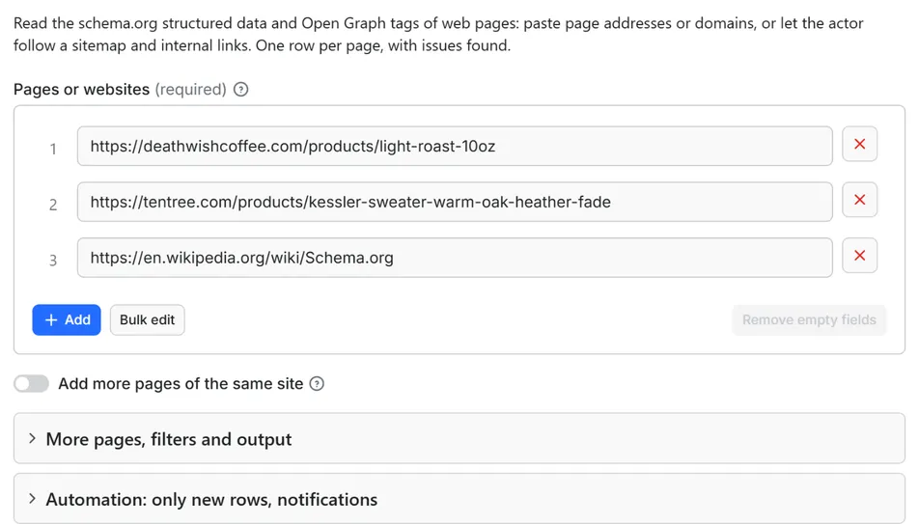Expand More pages, filters and output section
Screen dimensions: 919x524
point(459,438)
